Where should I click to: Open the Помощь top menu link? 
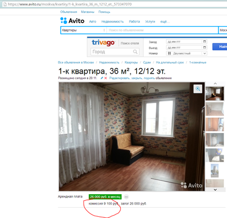(x=104, y=12)
